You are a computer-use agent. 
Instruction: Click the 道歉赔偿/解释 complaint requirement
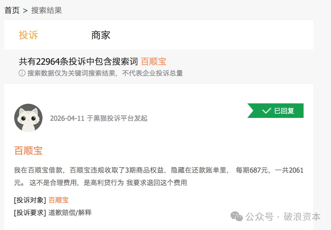70,212
